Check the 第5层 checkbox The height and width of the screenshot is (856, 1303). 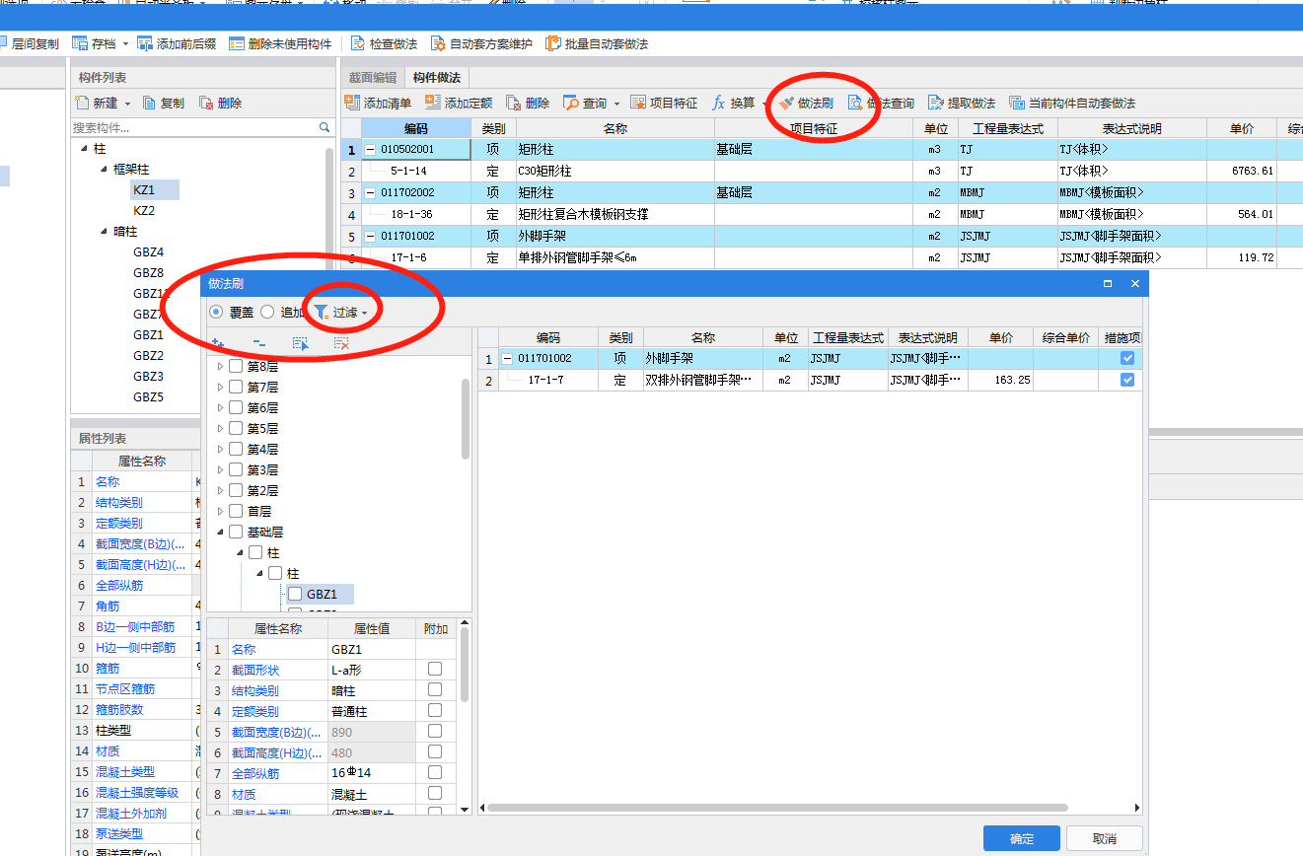click(x=236, y=428)
